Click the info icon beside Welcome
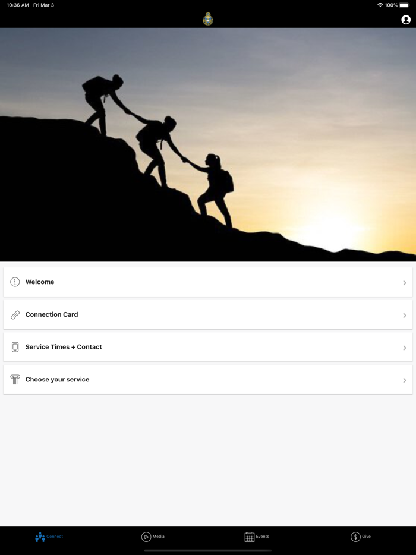 pyautogui.click(x=15, y=282)
